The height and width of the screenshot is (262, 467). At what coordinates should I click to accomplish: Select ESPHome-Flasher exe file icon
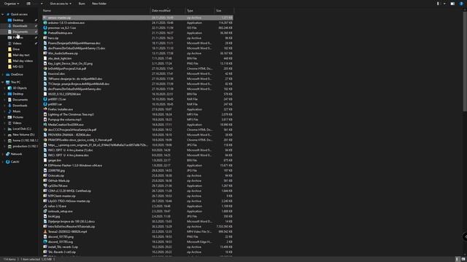45,165
